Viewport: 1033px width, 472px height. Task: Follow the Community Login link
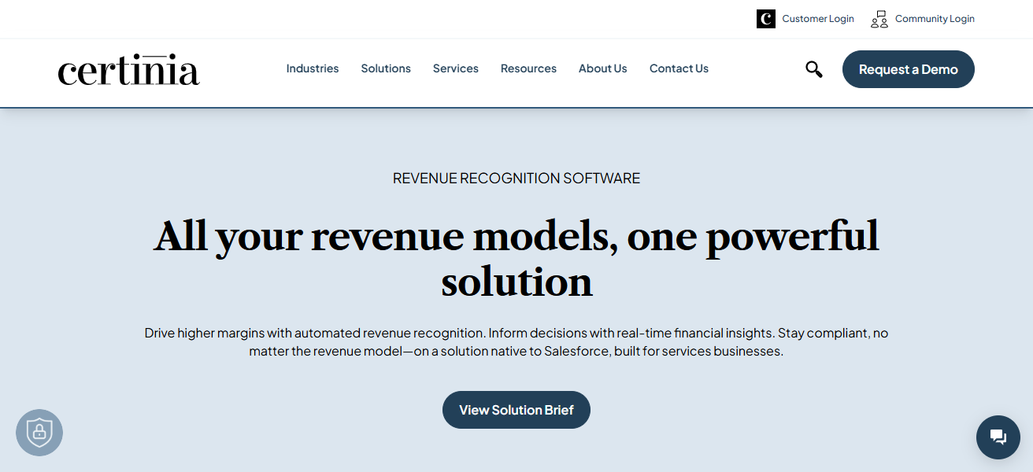pyautogui.click(x=935, y=19)
